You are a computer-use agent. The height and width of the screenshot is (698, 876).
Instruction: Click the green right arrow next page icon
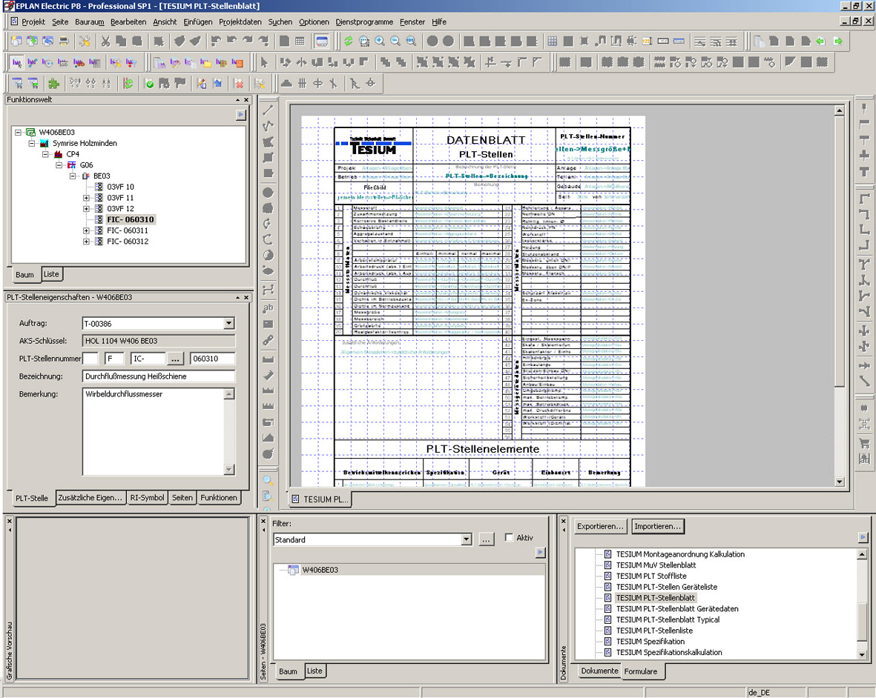tap(837, 41)
